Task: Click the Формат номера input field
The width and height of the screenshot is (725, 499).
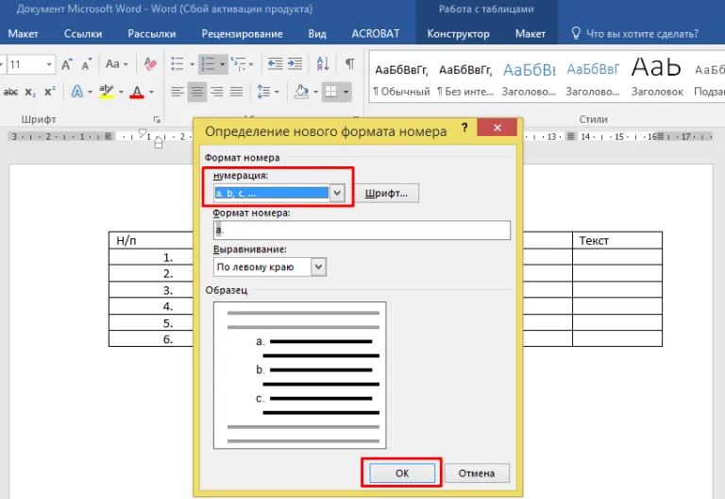Action: point(362,230)
